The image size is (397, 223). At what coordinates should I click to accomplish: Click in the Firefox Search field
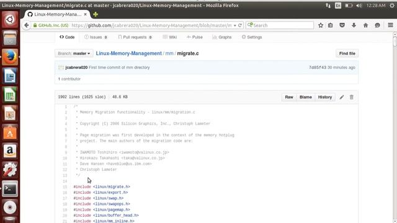[x=280, y=25]
